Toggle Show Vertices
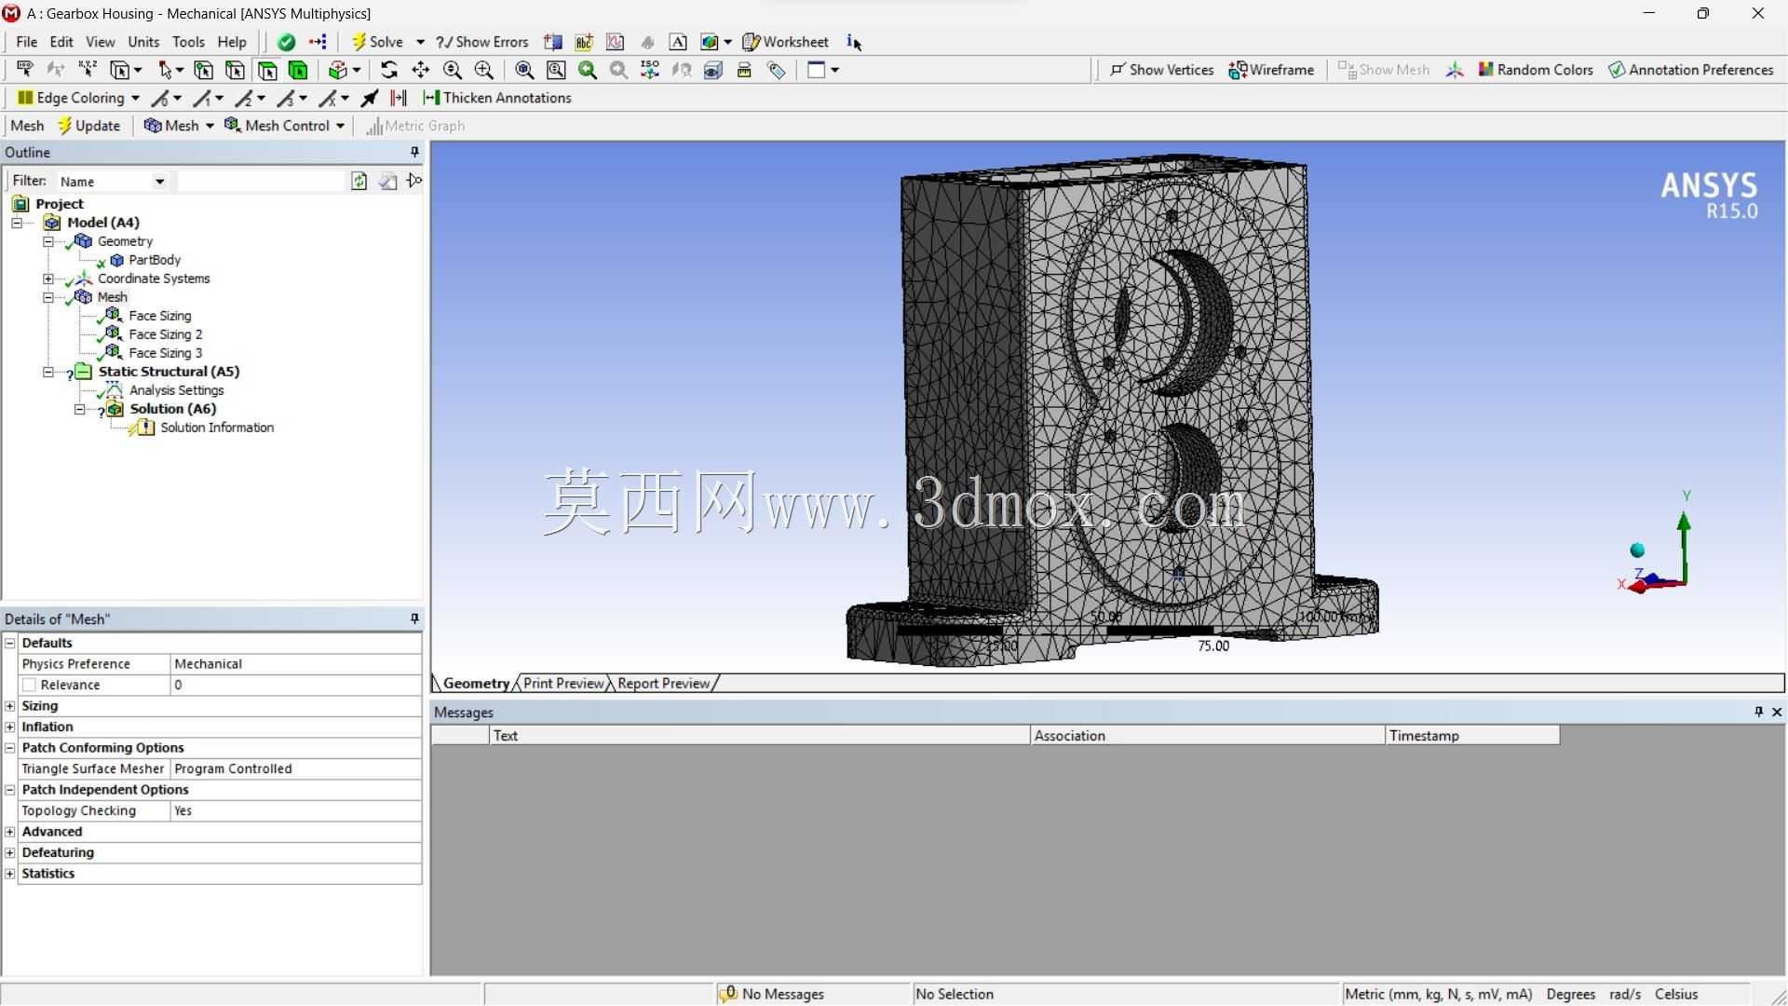Viewport: 1788px width, 1006px height. point(1160,70)
